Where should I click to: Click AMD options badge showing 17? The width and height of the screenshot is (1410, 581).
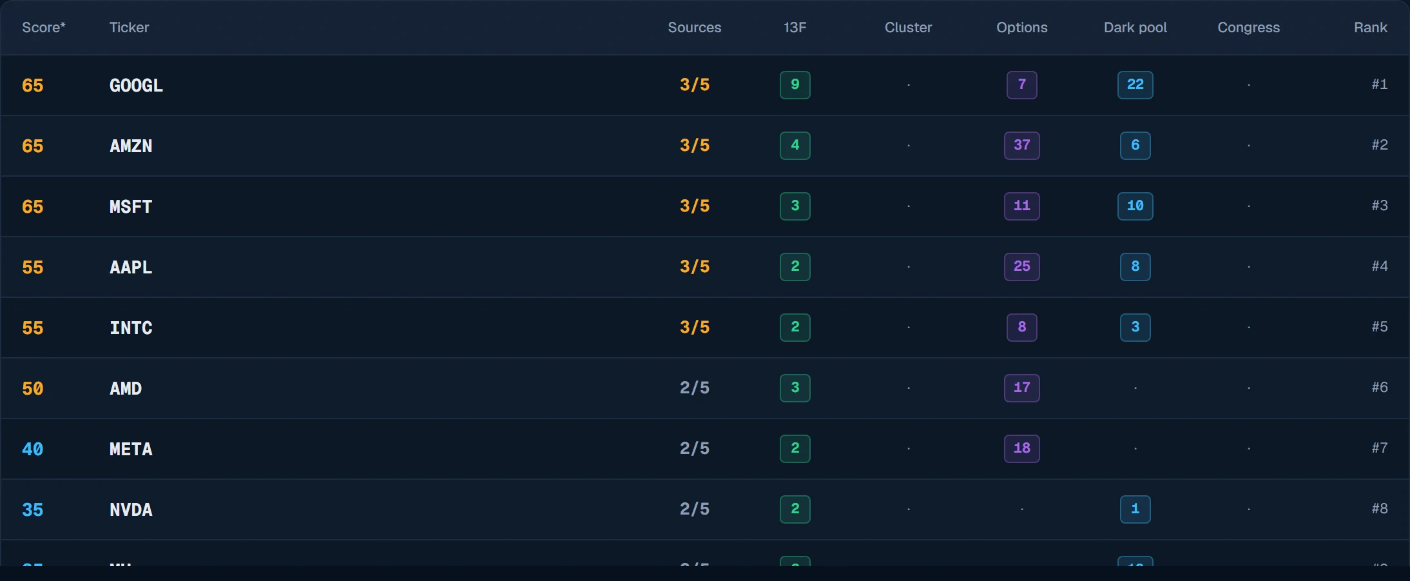click(1021, 388)
